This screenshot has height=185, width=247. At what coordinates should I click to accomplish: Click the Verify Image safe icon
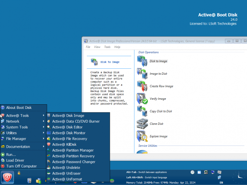coord(142,99)
